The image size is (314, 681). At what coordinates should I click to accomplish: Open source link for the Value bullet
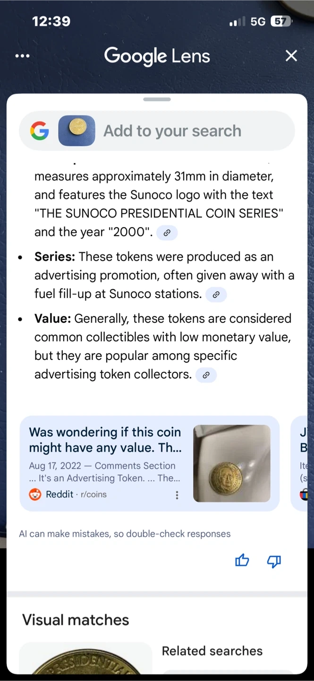point(206,375)
